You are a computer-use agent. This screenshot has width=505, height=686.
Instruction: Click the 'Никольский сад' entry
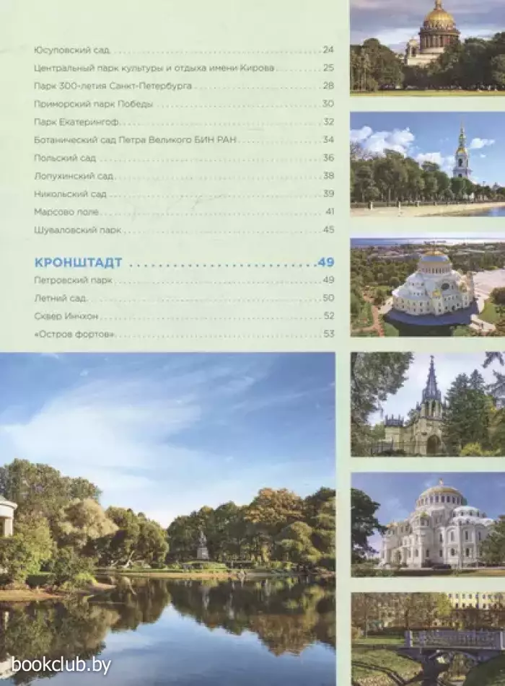point(70,194)
